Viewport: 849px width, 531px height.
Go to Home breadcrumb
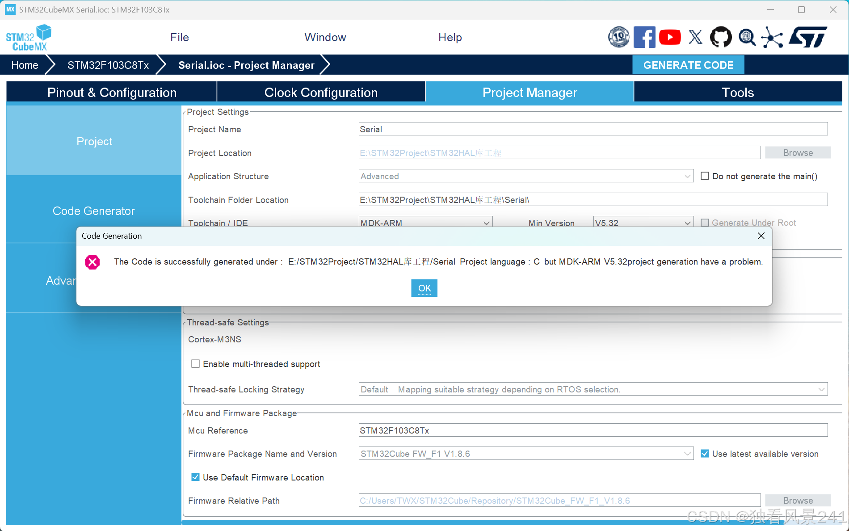point(25,65)
